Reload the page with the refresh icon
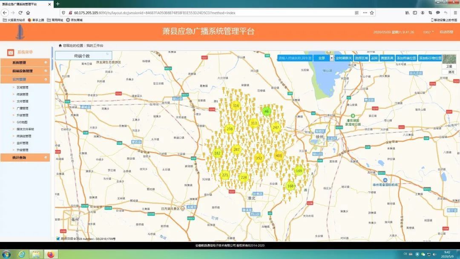The width and height of the screenshot is (460, 259). coord(20,13)
